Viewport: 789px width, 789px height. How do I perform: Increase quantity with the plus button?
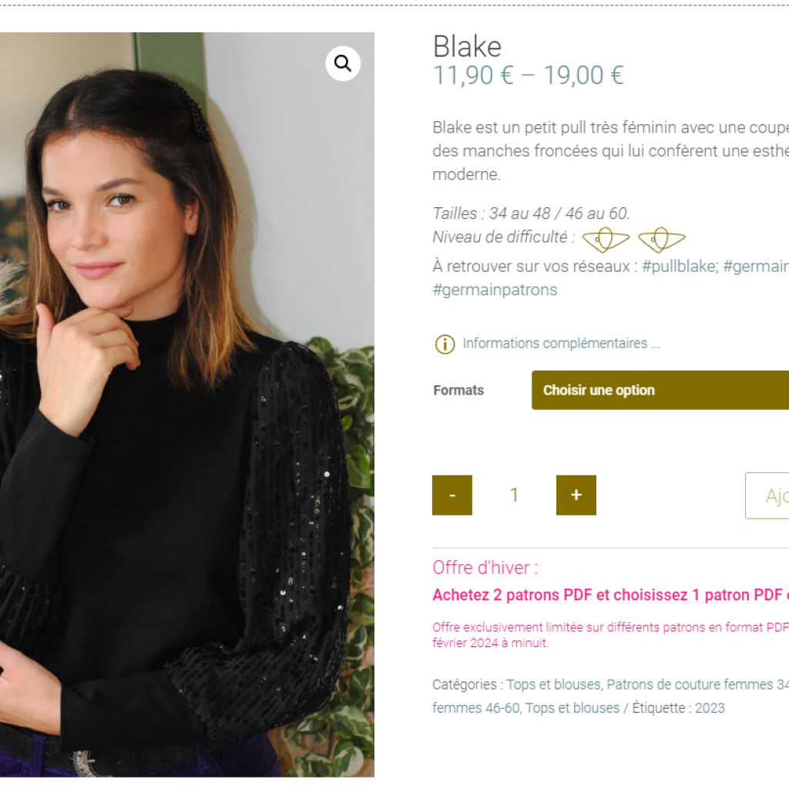coord(576,495)
